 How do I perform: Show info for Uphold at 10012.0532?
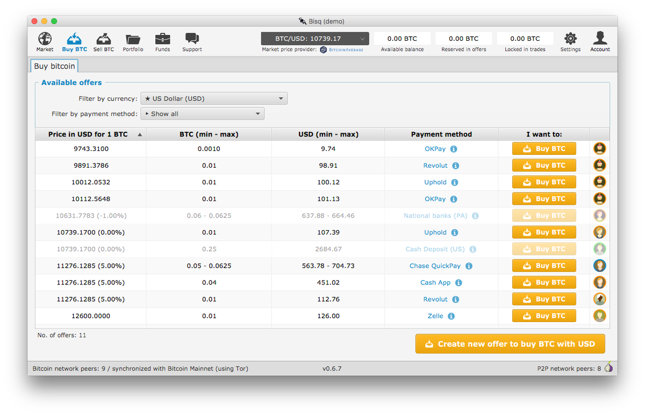454,182
